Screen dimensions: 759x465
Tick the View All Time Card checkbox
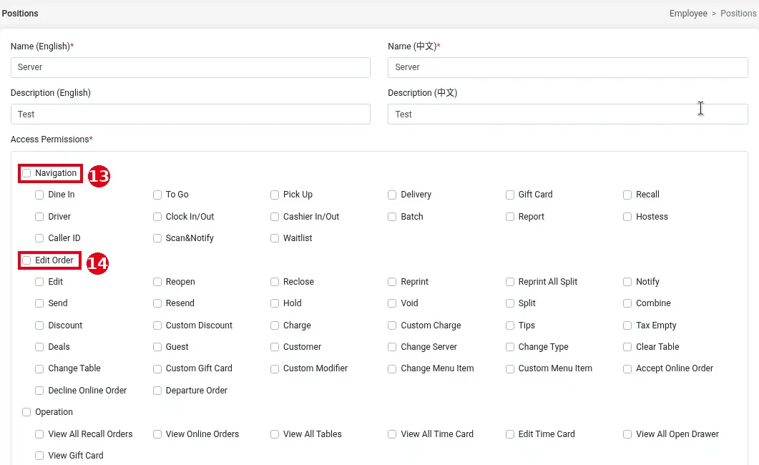[392, 434]
